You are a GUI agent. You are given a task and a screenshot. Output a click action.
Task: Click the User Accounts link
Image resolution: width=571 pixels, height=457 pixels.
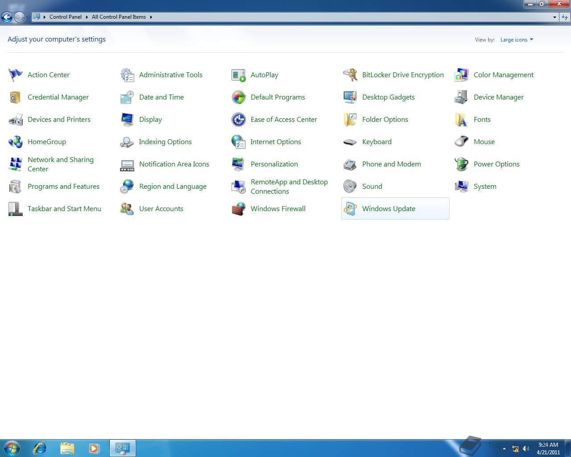pyautogui.click(x=161, y=209)
